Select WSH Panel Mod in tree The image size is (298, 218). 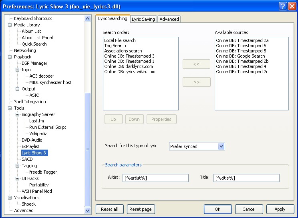37,191
